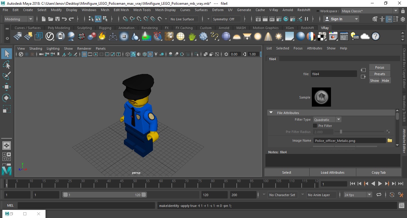The height and width of the screenshot is (218, 407).
Task: Open the Attributes menu in Attribute Editor
Action: coord(315,48)
